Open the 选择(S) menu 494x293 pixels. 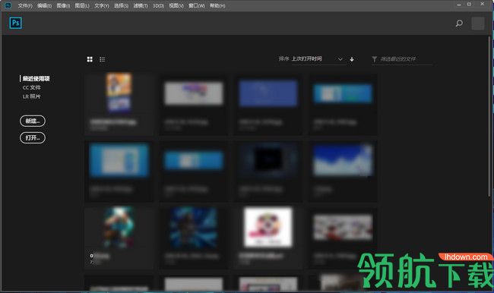121,5
